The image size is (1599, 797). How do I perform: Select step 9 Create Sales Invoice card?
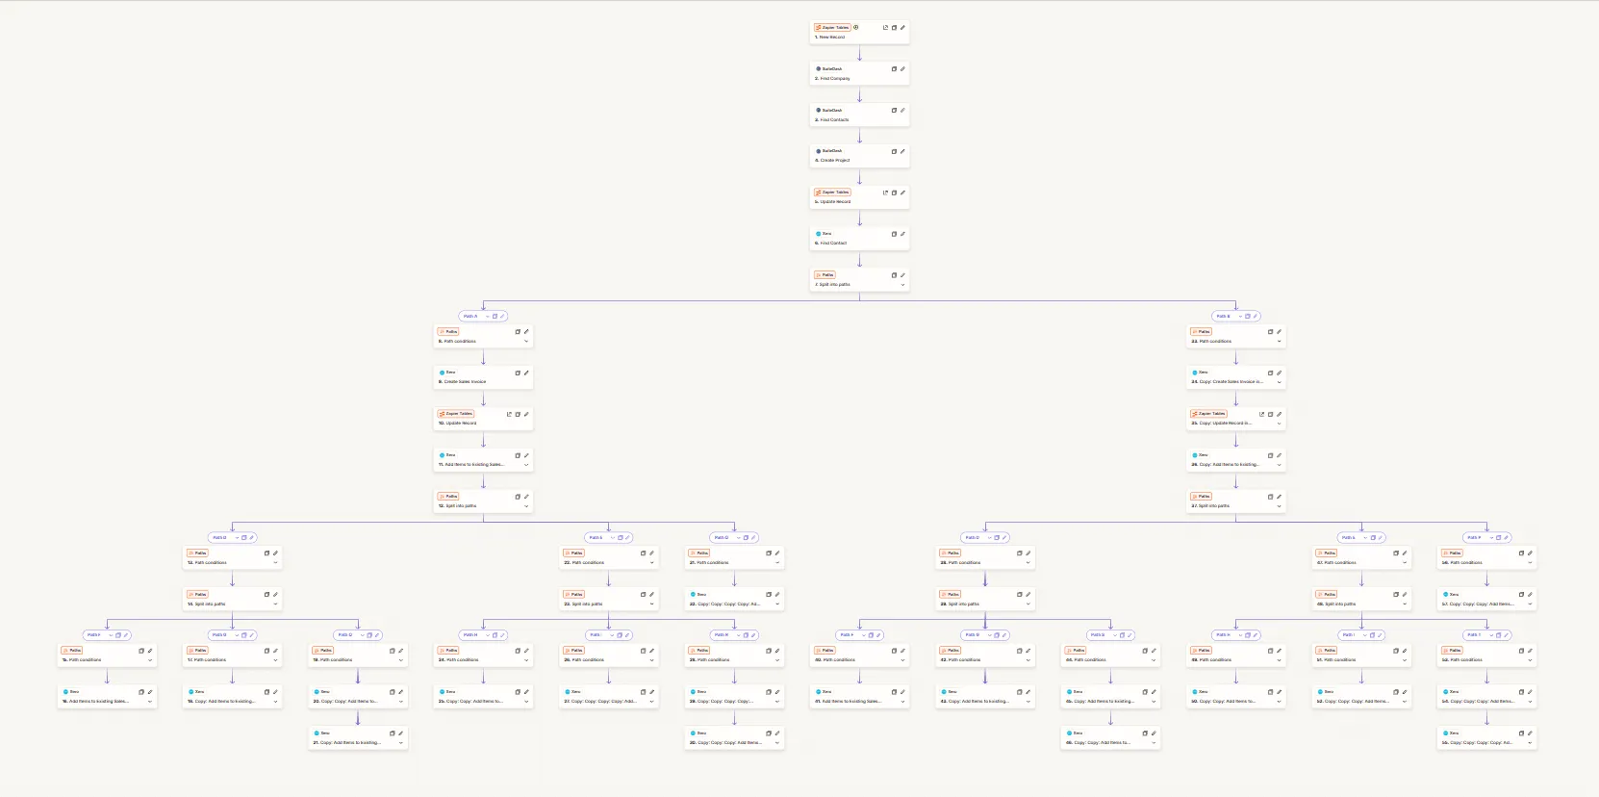tap(483, 377)
